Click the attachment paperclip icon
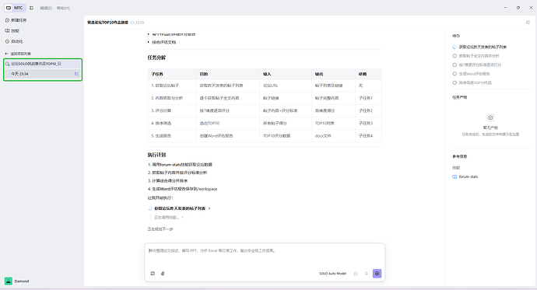This screenshot has width=537, height=290. [x=163, y=273]
